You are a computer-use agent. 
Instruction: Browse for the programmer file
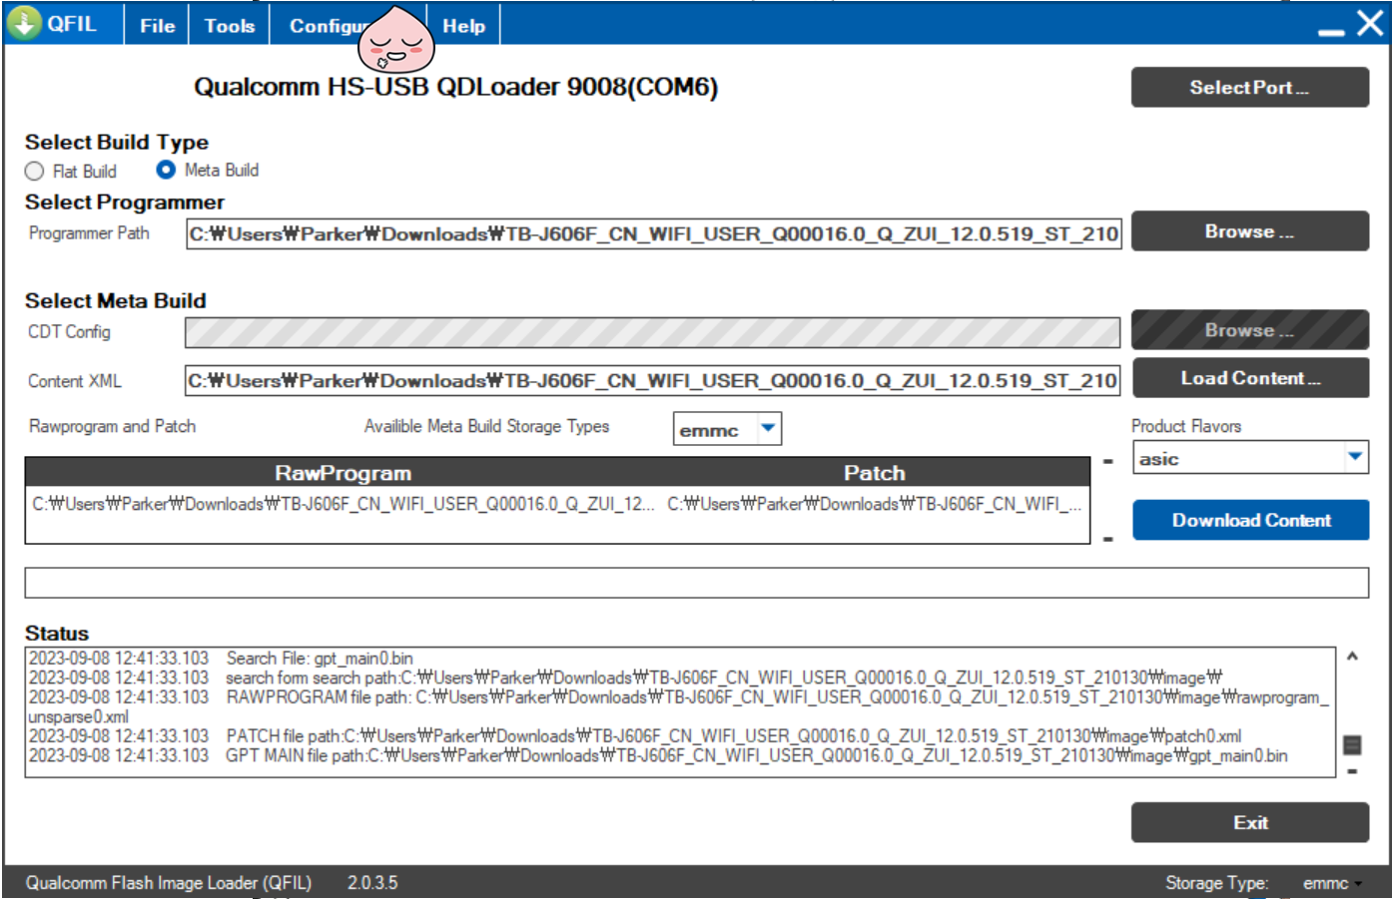[x=1249, y=230]
